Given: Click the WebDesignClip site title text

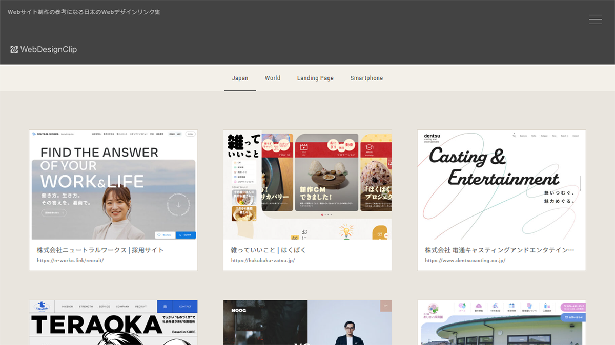Looking at the screenshot, I should click(x=48, y=49).
